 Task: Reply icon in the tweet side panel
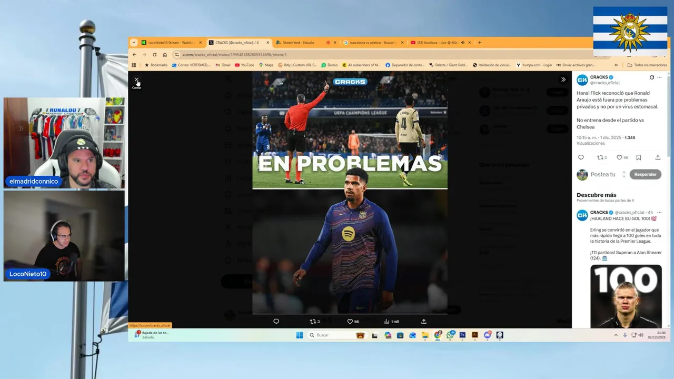[x=581, y=157]
